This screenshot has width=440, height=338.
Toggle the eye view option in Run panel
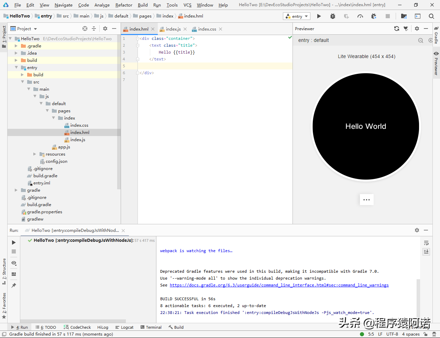[14, 263]
